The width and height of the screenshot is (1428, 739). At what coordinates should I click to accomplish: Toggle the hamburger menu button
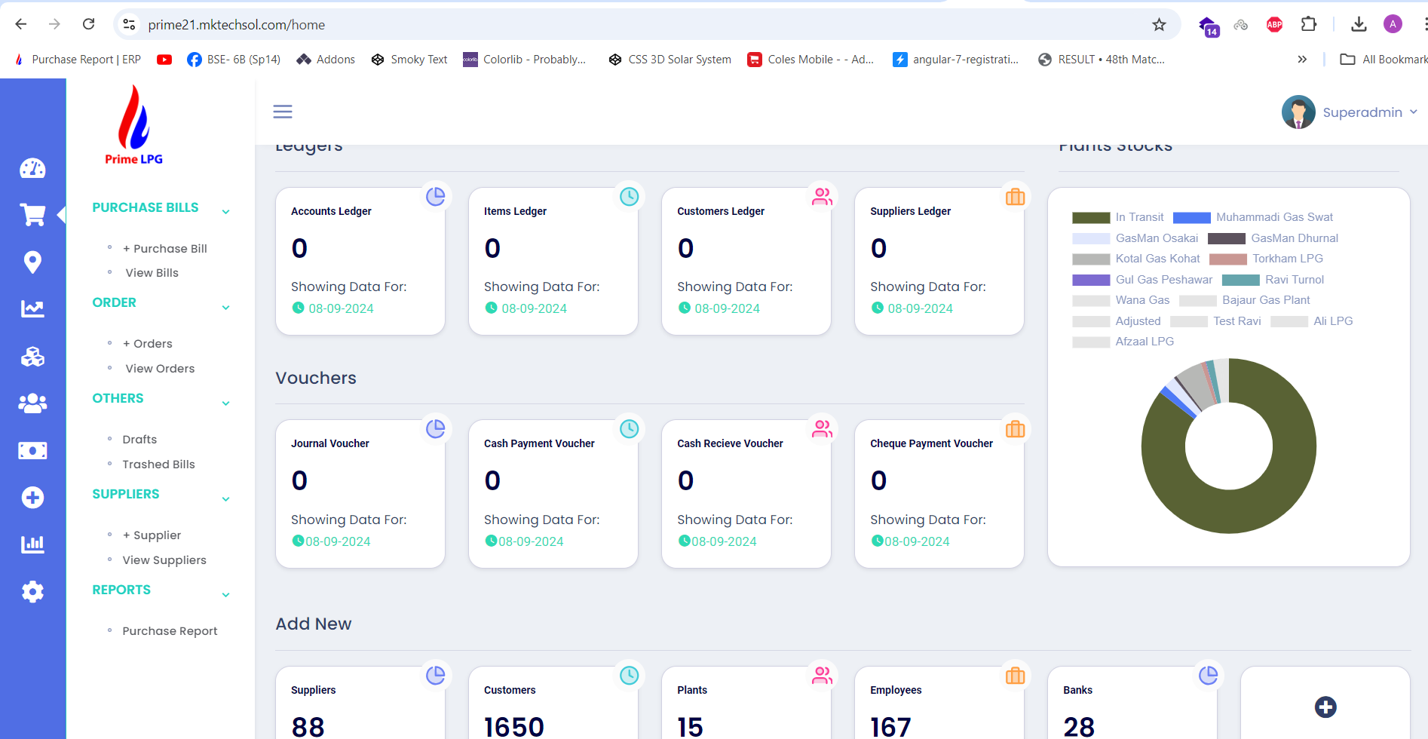coord(283,112)
